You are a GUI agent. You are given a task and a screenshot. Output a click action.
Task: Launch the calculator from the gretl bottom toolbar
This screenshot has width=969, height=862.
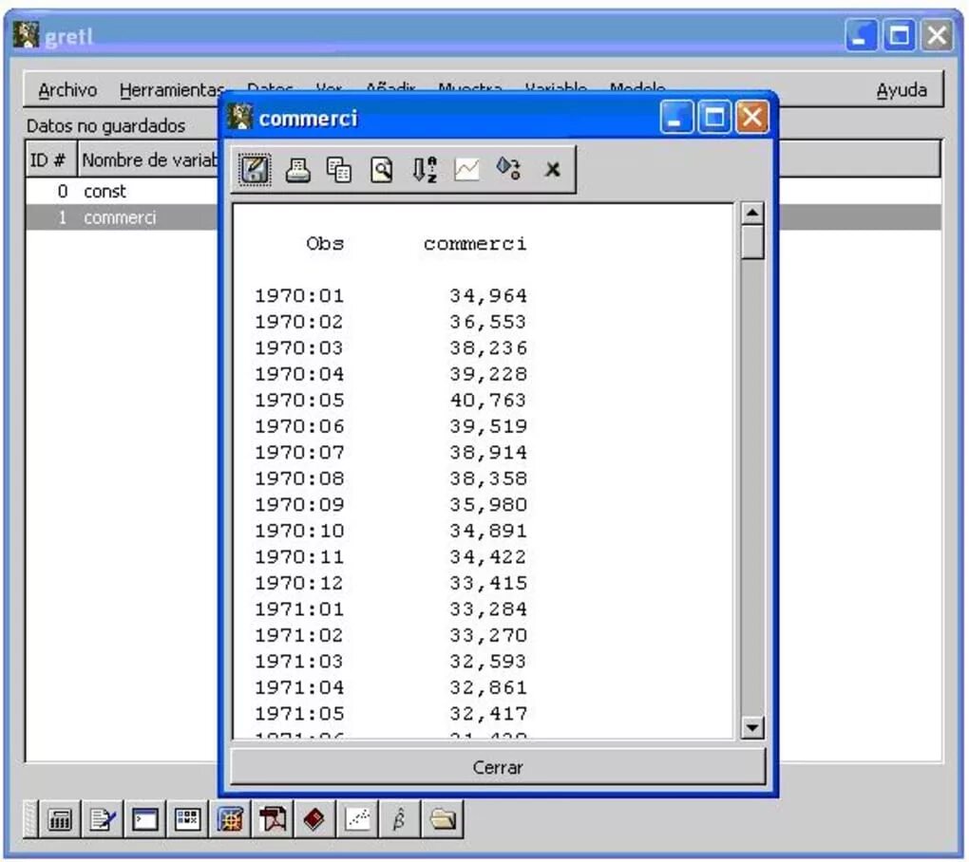59,820
